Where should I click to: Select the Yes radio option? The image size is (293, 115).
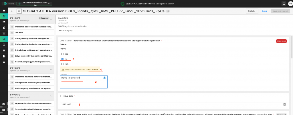point(63,54)
